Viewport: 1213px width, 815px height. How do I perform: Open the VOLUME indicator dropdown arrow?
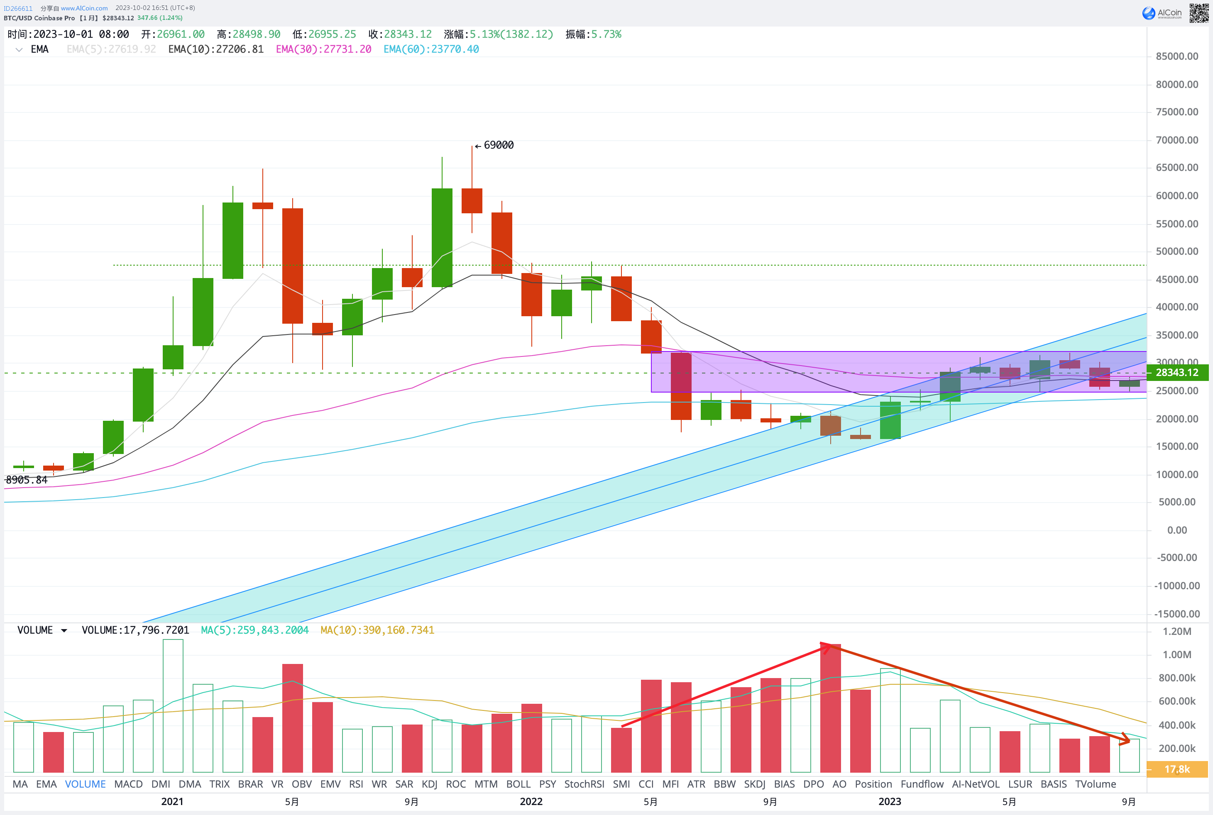click(64, 630)
